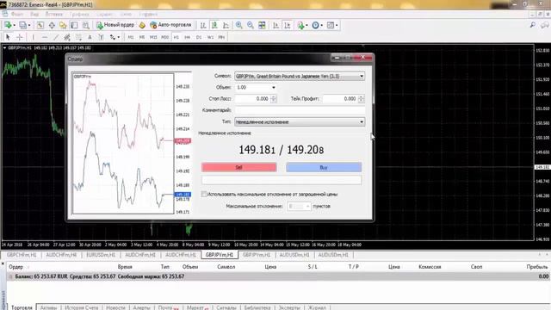Select the trendline tool

pyautogui.click(x=56, y=37)
